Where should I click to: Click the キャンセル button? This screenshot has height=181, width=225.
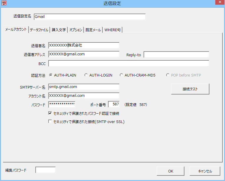coord(205,171)
